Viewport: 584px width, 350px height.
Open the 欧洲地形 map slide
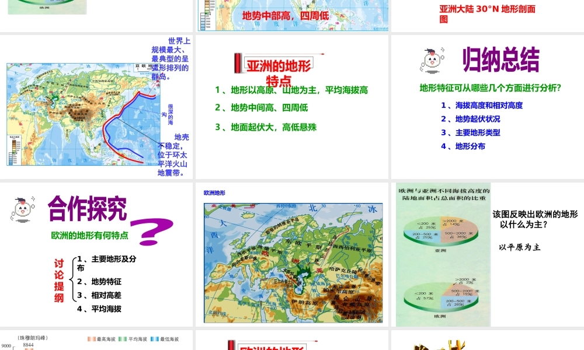[291, 254]
